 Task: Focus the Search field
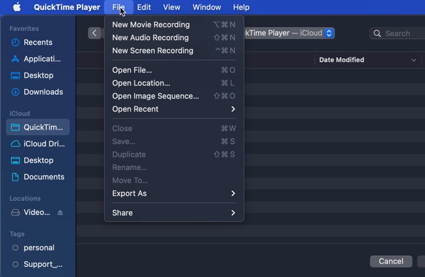[x=397, y=34]
